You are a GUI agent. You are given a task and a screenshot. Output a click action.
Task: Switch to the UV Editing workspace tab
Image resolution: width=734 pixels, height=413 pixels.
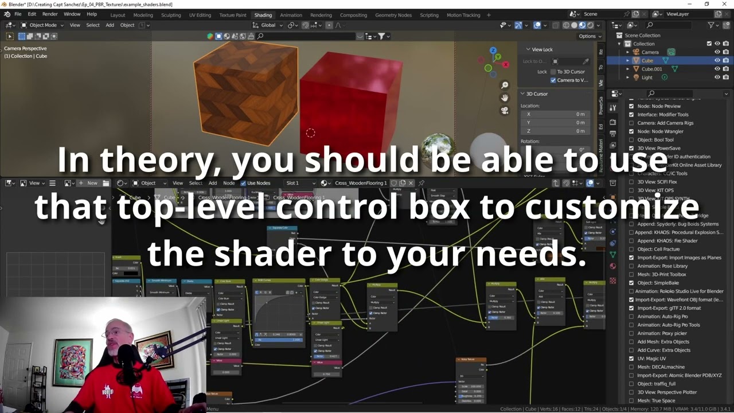(200, 15)
